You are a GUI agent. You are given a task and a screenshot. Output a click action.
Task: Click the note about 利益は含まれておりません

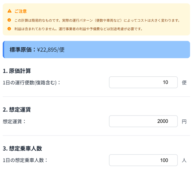[78, 29]
